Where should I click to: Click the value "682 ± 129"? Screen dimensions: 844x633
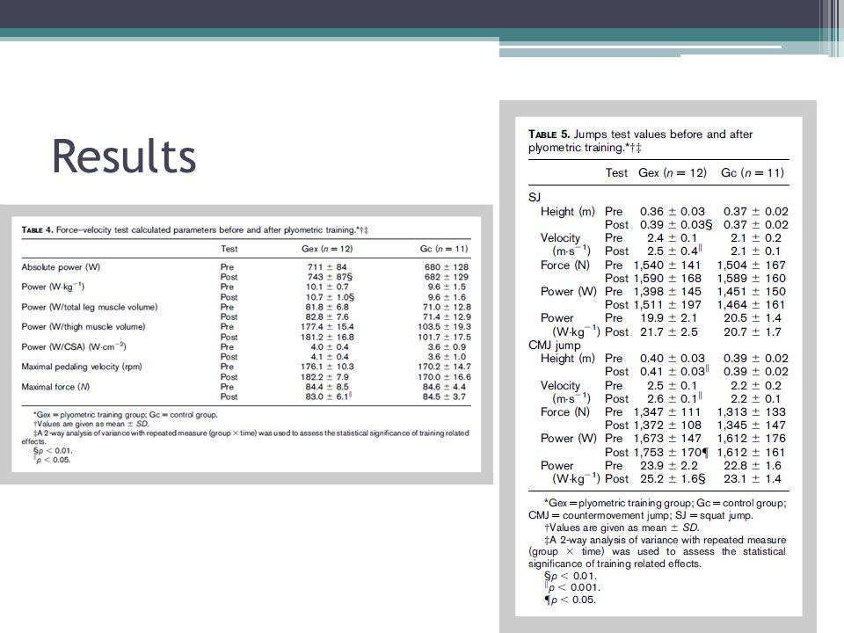[x=447, y=277]
